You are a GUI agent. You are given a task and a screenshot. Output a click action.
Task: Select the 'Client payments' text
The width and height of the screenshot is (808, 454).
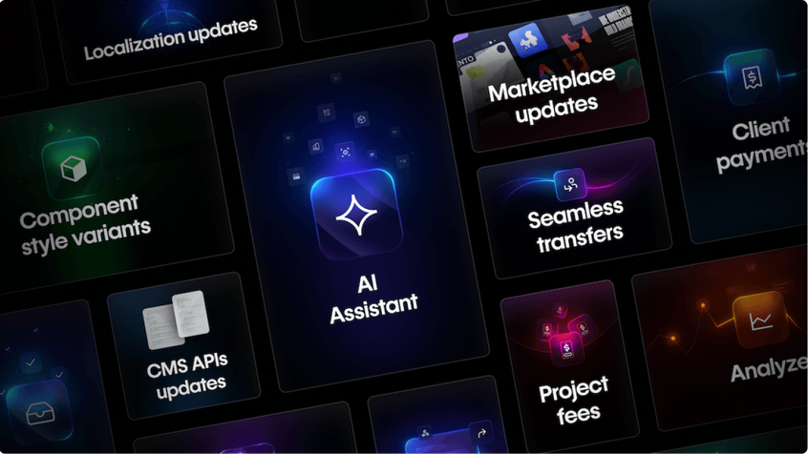click(762, 144)
